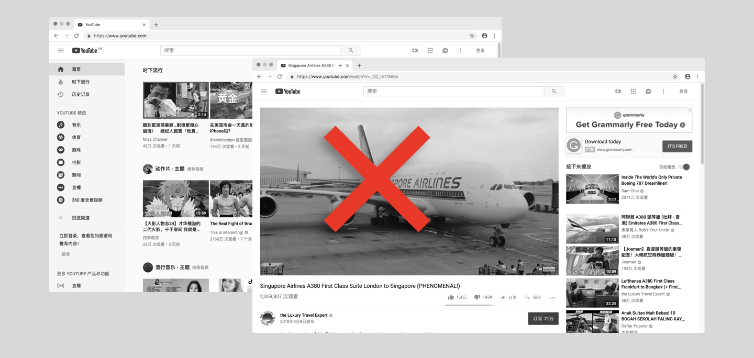Image resolution: width=754 pixels, height=358 pixels.
Task: Dislike the video showing 1434
Action: (483, 297)
